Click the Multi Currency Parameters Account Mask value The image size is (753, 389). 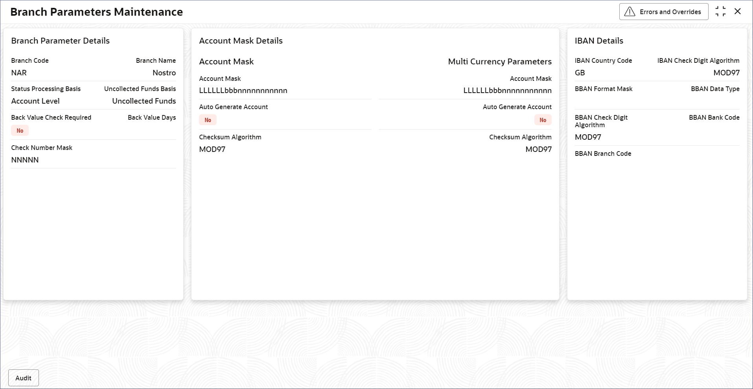(x=507, y=91)
